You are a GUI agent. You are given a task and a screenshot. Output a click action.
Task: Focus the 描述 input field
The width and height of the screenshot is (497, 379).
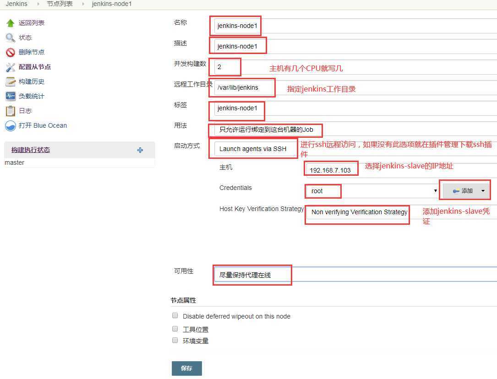pos(355,46)
